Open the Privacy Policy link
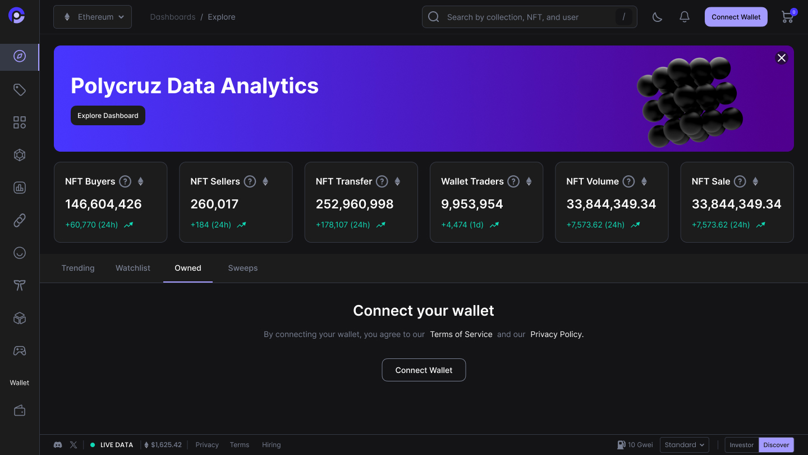Image resolution: width=808 pixels, height=455 pixels. (557, 334)
